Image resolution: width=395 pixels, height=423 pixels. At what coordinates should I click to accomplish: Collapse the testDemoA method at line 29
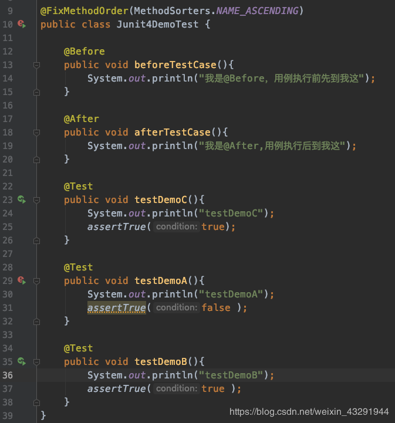coord(37,281)
